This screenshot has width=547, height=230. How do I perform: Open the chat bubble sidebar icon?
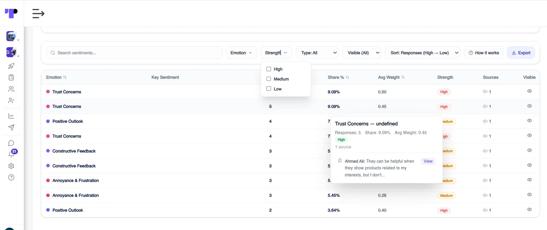(x=11, y=143)
